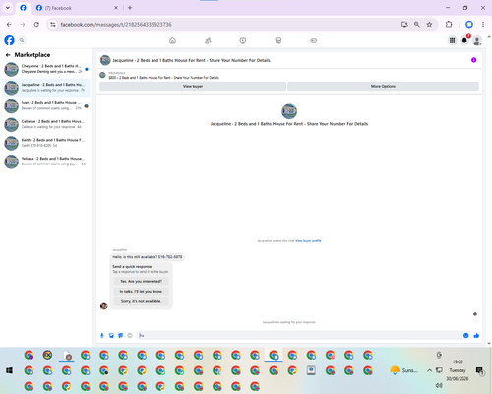Click the attach photo icon in composer
492x394 pixels.
pos(111,335)
